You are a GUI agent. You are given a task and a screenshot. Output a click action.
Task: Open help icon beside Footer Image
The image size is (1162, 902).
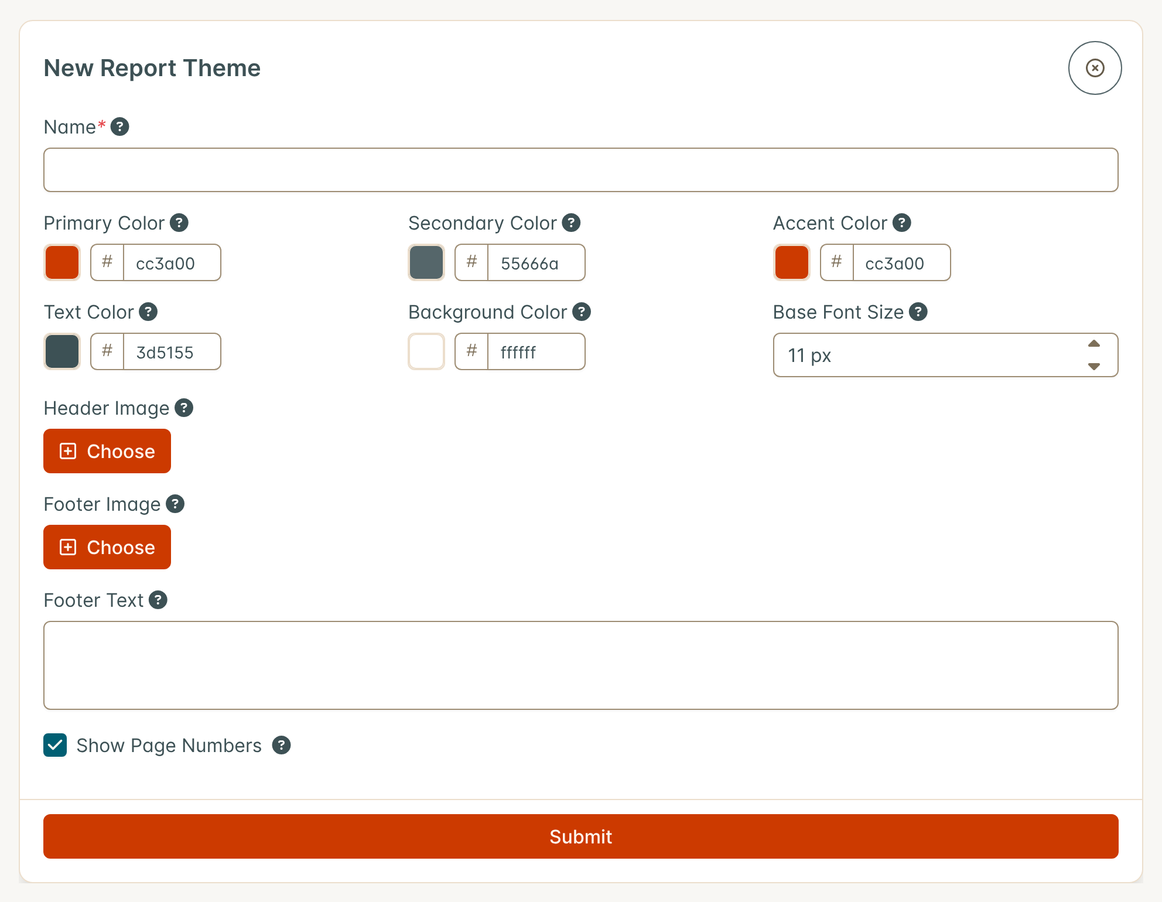(175, 504)
